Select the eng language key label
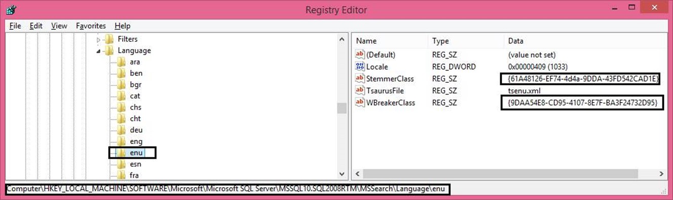This screenshot has width=673, height=200. point(136,141)
